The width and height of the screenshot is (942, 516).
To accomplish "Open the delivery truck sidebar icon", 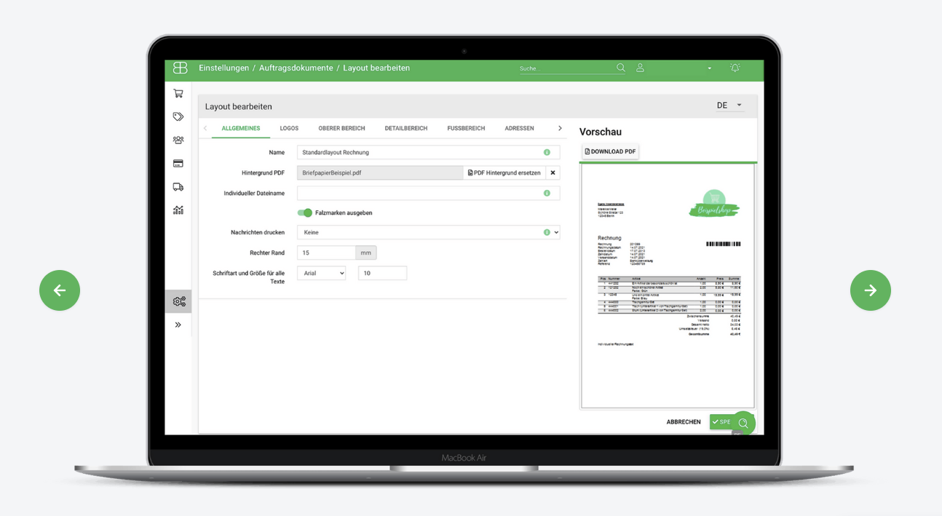I will tap(178, 187).
